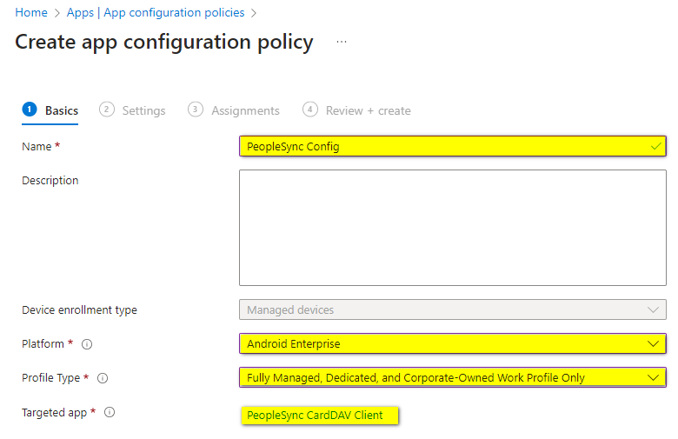Expand the Platform dropdown Android Enterprise
The height and width of the screenshot is (439, 678).
[453, 343]
